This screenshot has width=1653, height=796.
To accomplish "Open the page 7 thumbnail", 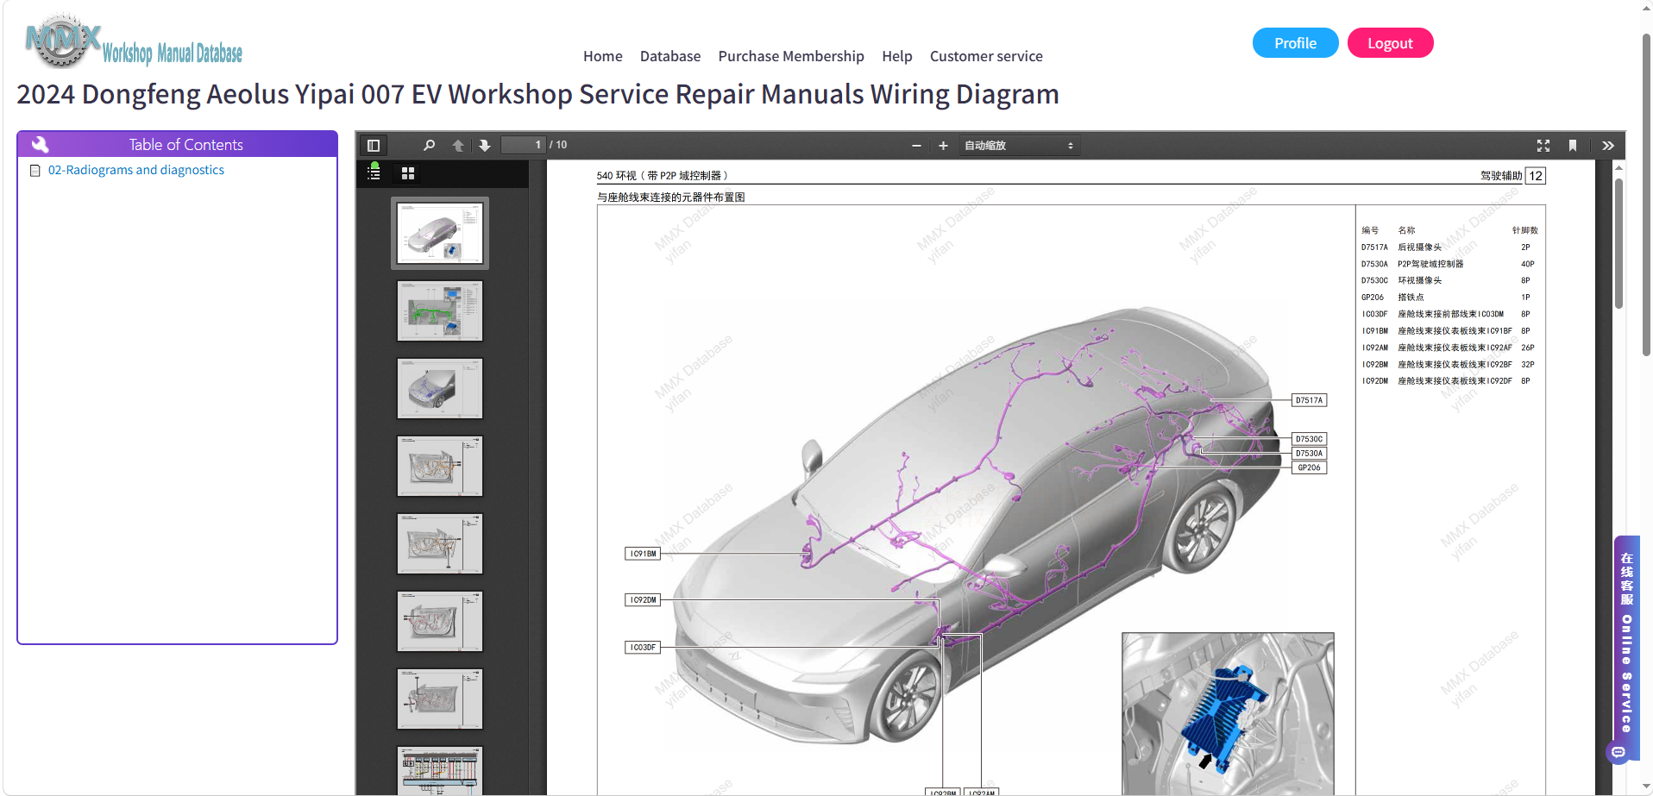I will tap(440, 699).
